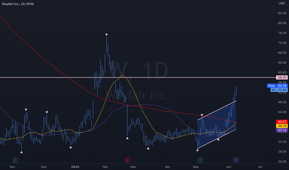
Task: Click the pink 58.00 horizontal line label
Action: pyautogui.click(x=282, y=77)
